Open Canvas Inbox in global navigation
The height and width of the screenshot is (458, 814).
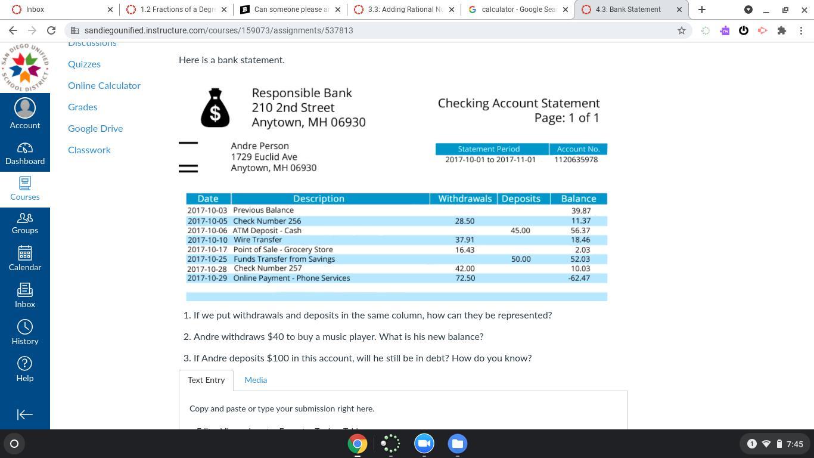coord(24,296)
